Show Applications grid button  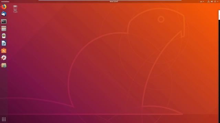[x=4, y=119]
